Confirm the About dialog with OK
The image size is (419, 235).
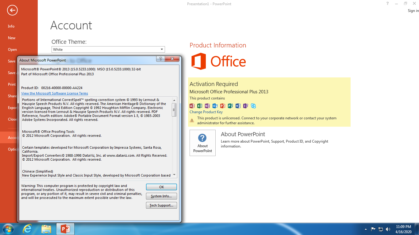tap(161, 187)
